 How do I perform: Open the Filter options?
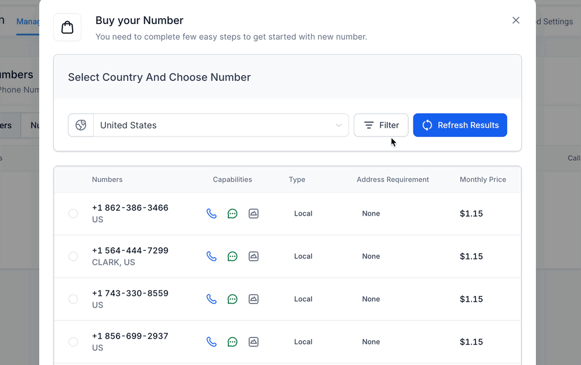pos(381,125)
